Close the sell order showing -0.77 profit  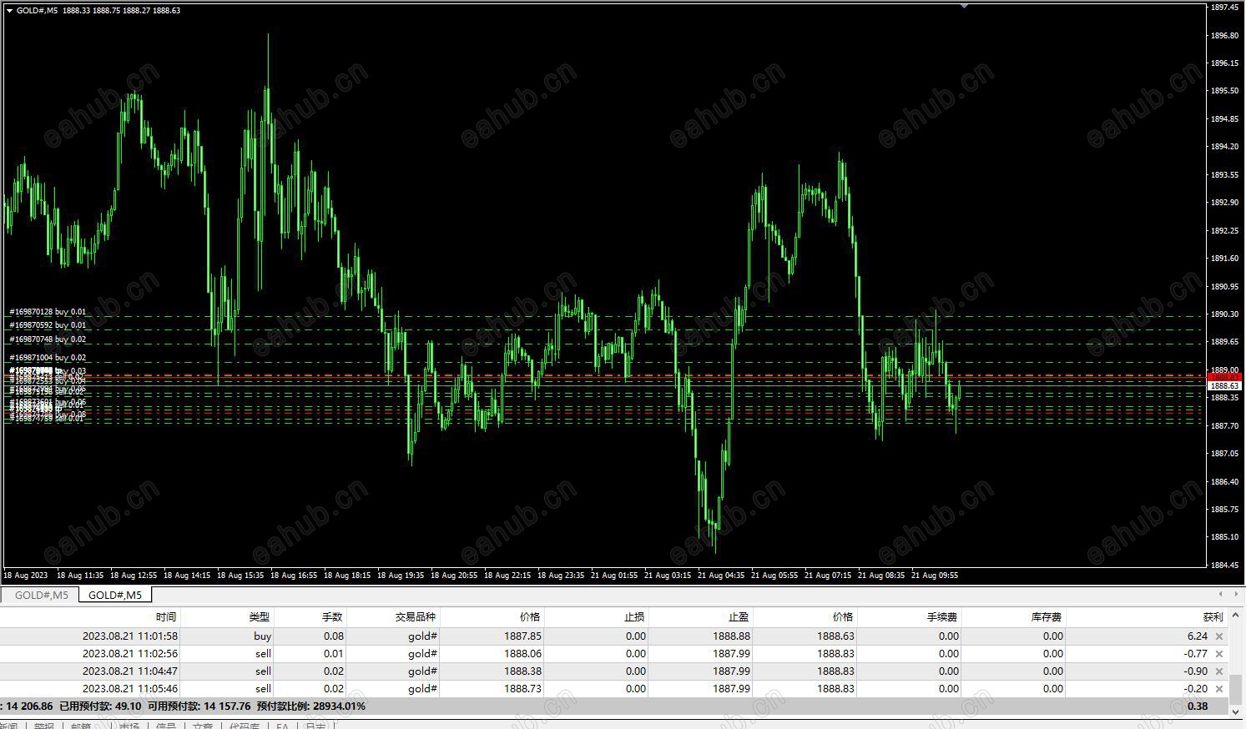(1219, 654)
